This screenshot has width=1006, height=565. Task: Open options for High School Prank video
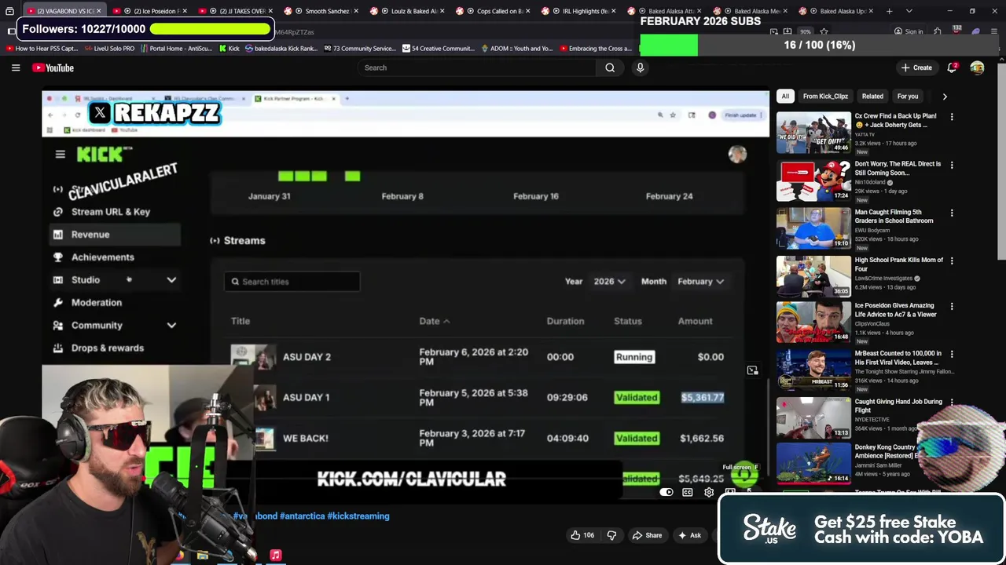pos(952,261)
